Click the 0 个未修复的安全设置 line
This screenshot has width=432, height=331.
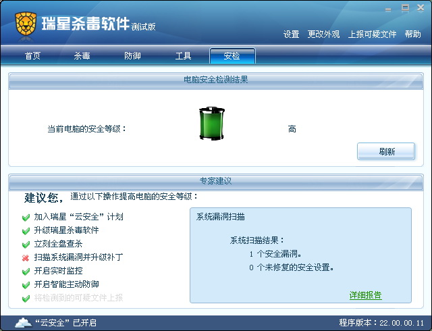point(292,268)
